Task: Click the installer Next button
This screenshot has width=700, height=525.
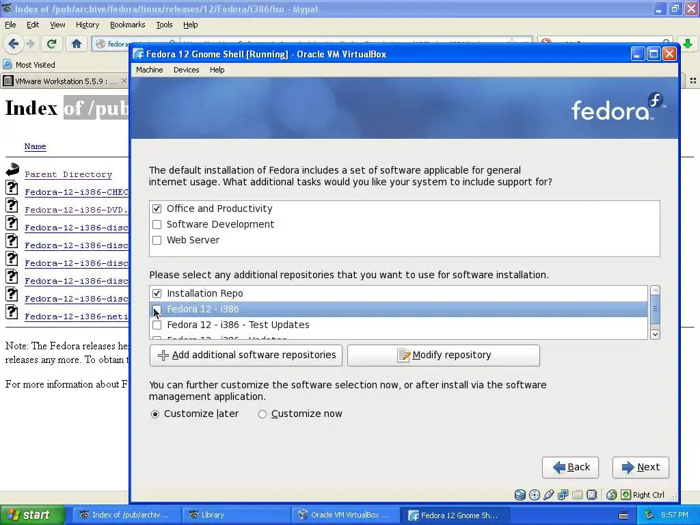Action: (641, 468)
